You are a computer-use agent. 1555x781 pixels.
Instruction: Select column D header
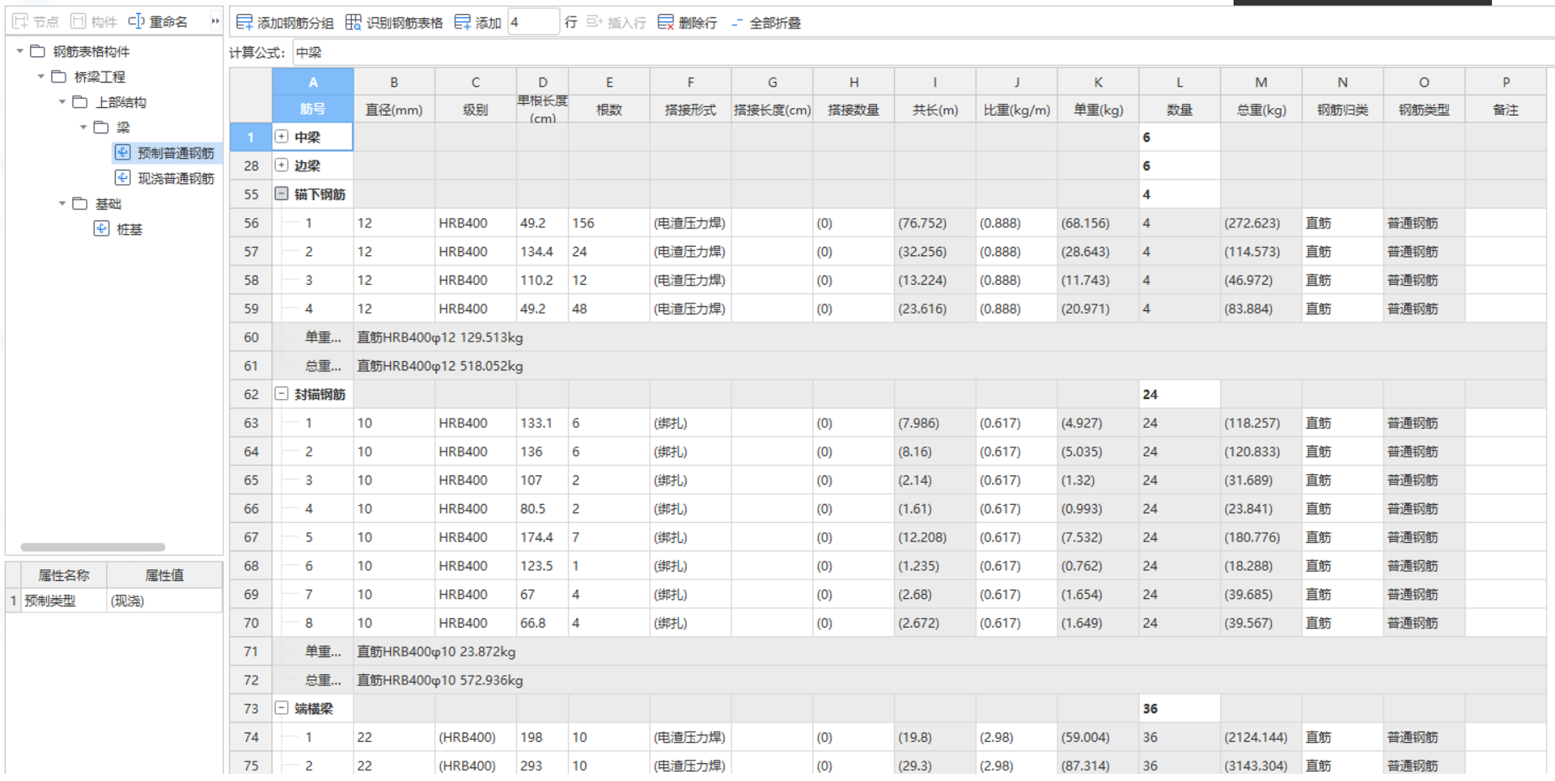click(x=542, y=82)
